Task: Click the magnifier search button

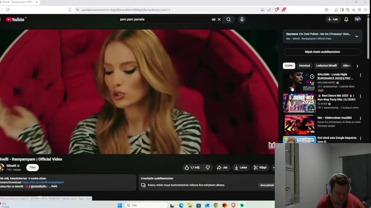Action: (x=229, y=19)
